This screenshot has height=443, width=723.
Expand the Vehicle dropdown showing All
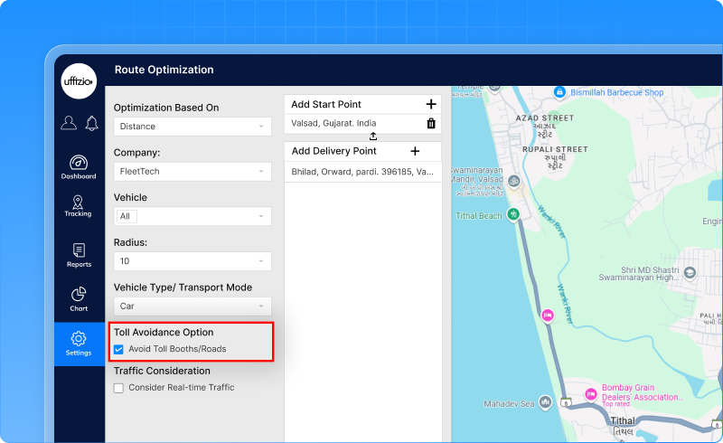(192, 216)
